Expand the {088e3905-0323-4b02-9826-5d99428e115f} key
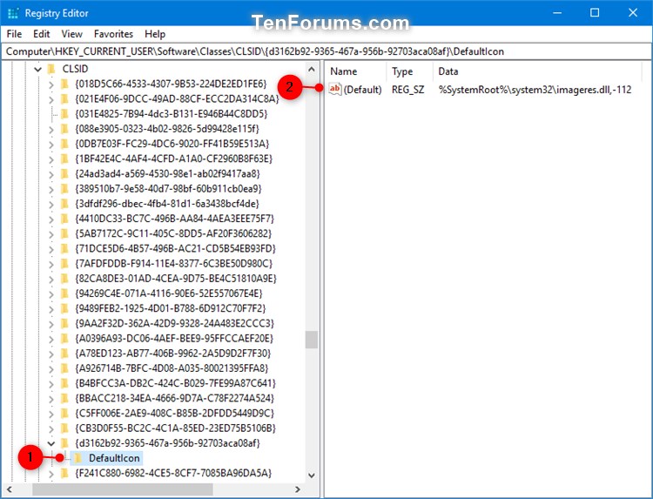The image size is (653, 499). (x=51, y=130)
